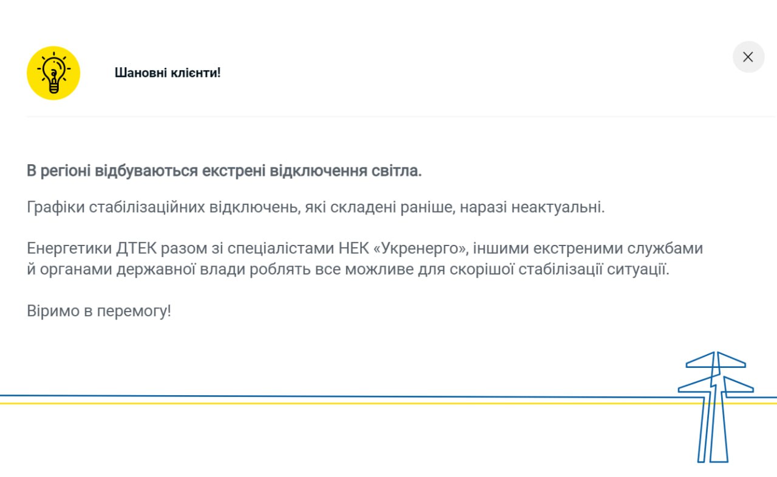
Task: Click the words 'В регіоні' in bold line
Action: coord(59,171)
